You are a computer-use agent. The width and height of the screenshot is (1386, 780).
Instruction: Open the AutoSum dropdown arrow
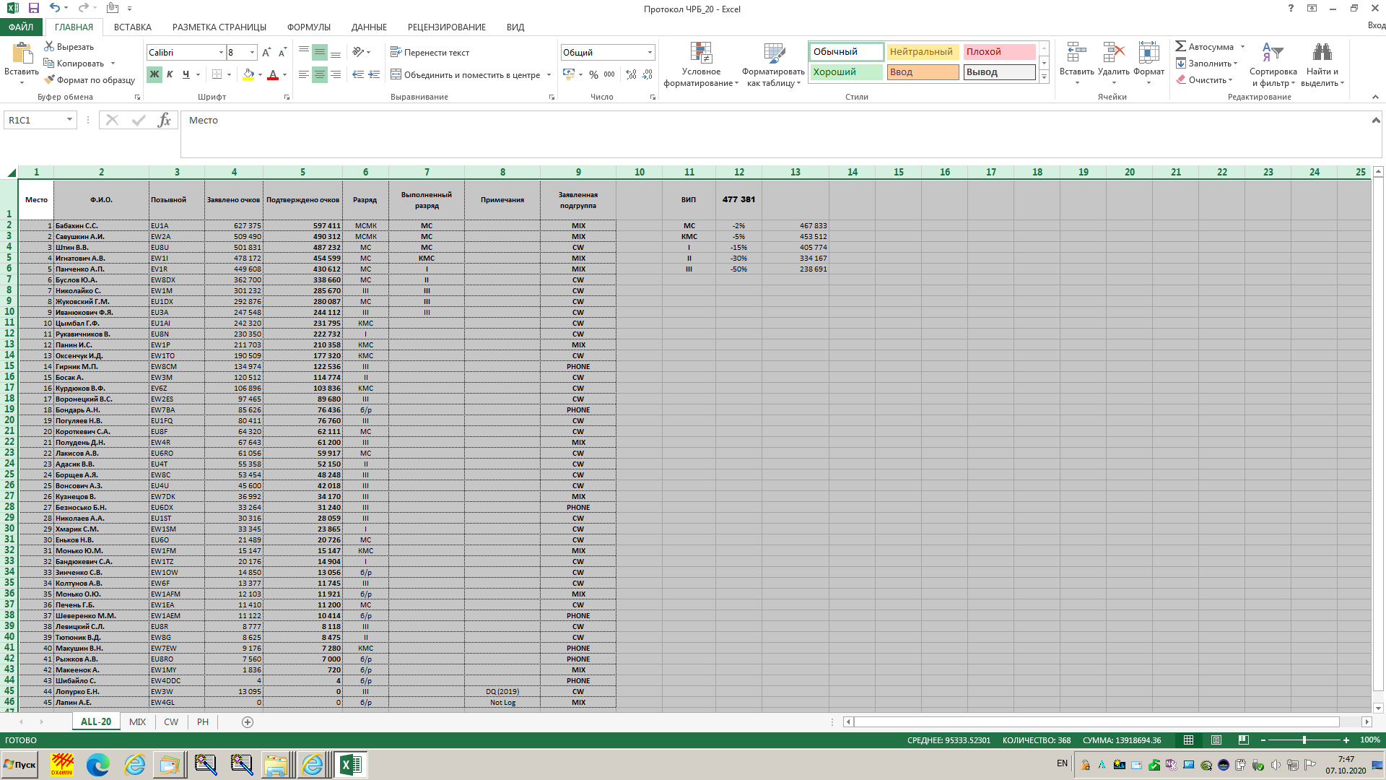pos(1242,47)
